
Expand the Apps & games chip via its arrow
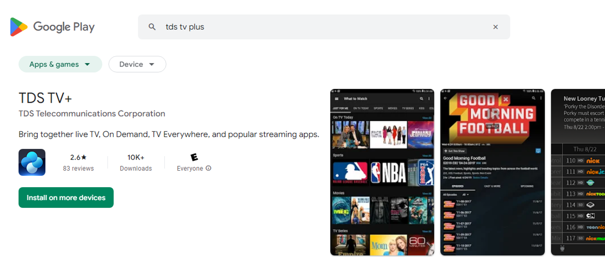pos(88,64)
